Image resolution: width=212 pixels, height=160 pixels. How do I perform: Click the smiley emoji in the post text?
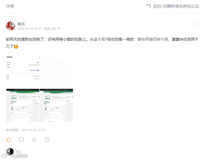coord(16,47)
